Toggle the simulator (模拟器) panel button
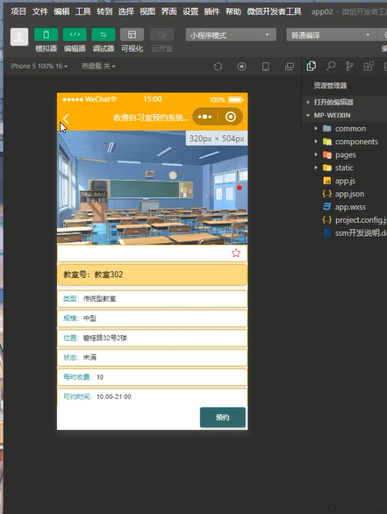The height and width of the screenshot is (514, 387). (x=46, y=35)
